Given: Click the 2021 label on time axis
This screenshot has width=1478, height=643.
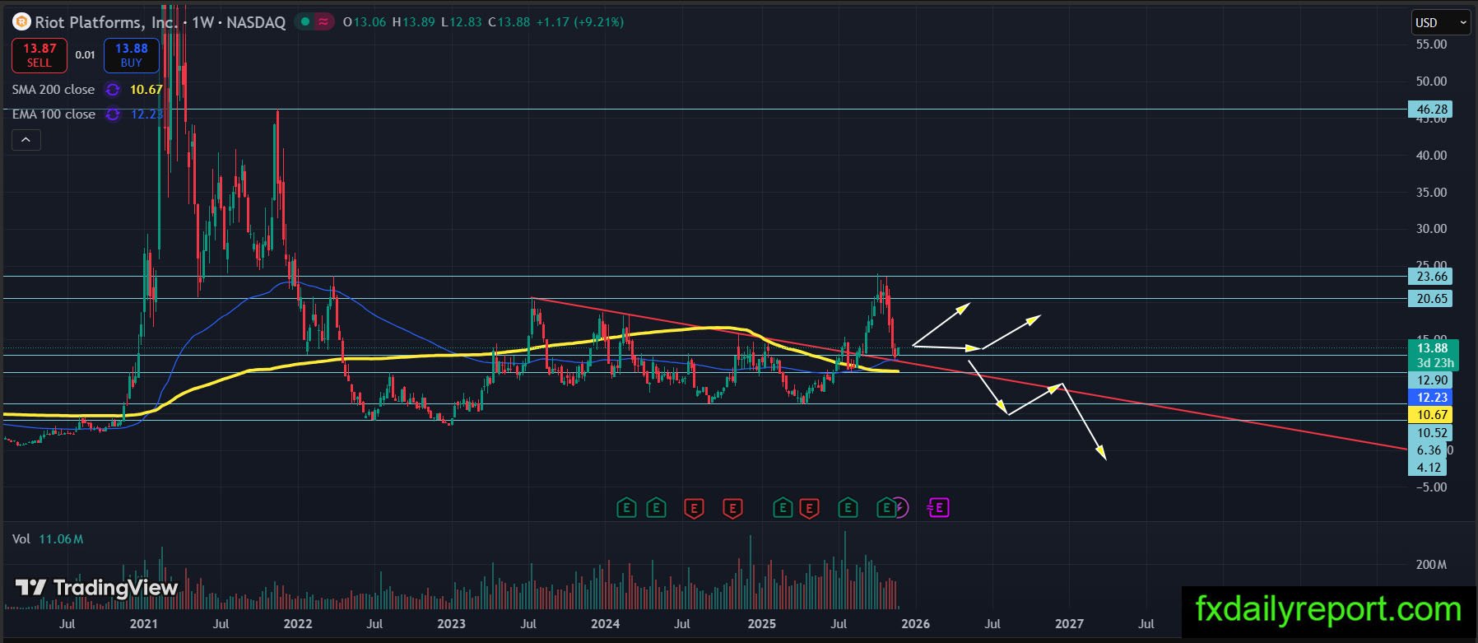Looking at the screenshot, I should [144, 624].
